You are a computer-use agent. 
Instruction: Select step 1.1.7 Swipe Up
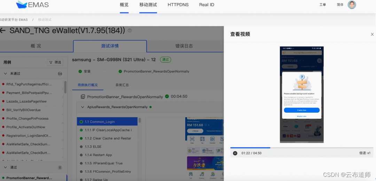pyautogui.click(x=108, y=179)
